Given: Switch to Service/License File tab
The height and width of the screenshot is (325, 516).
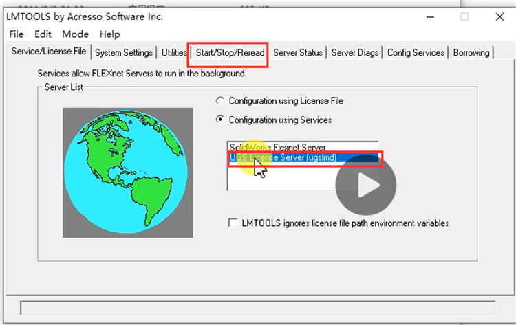Looking at the screenshot, I should tap(49, 52).
